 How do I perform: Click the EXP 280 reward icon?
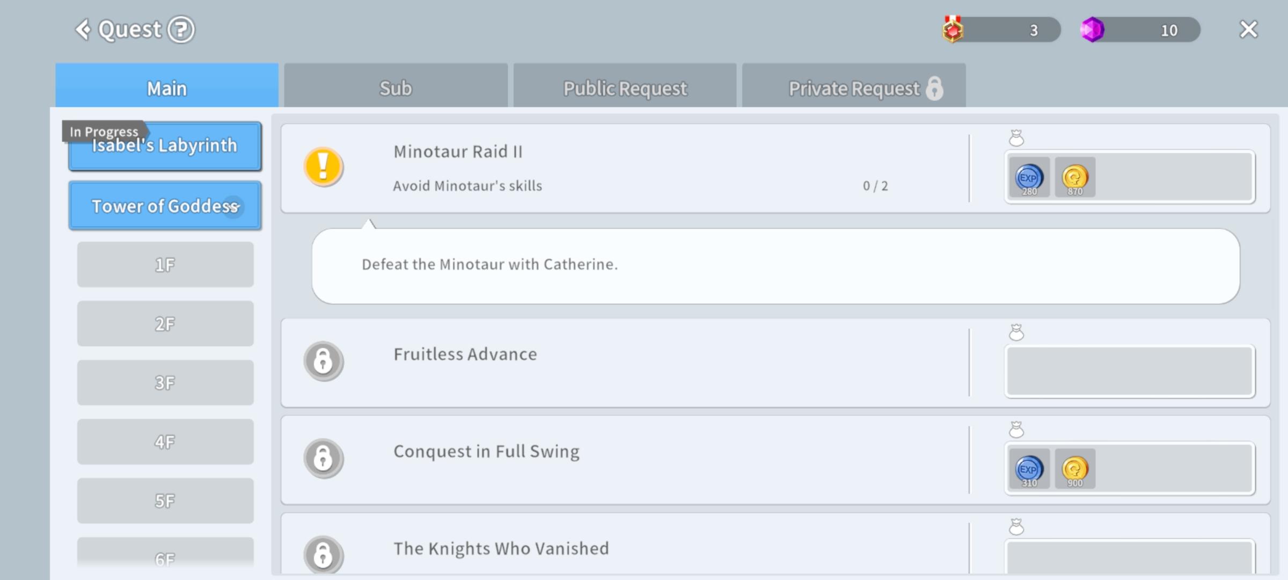[x=1029, y=178]
